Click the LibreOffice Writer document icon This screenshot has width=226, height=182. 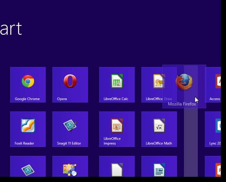click(159, 170)
